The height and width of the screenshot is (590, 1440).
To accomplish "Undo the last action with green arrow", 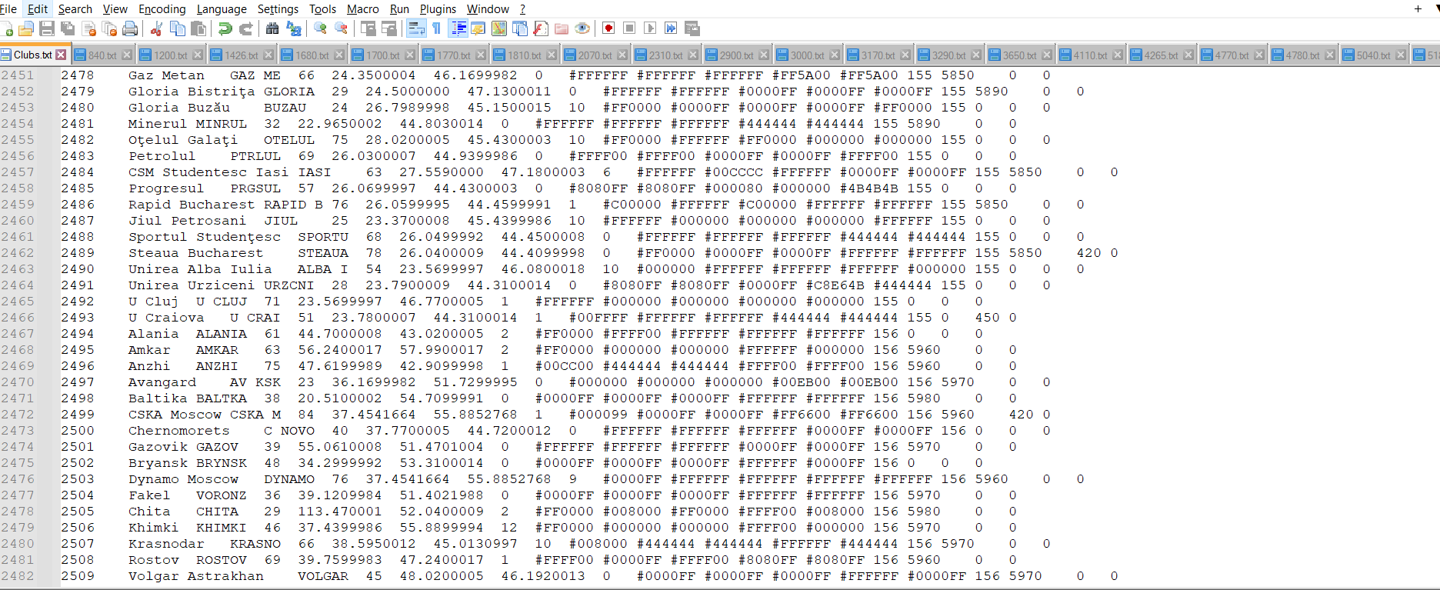I will click(225, 29).
